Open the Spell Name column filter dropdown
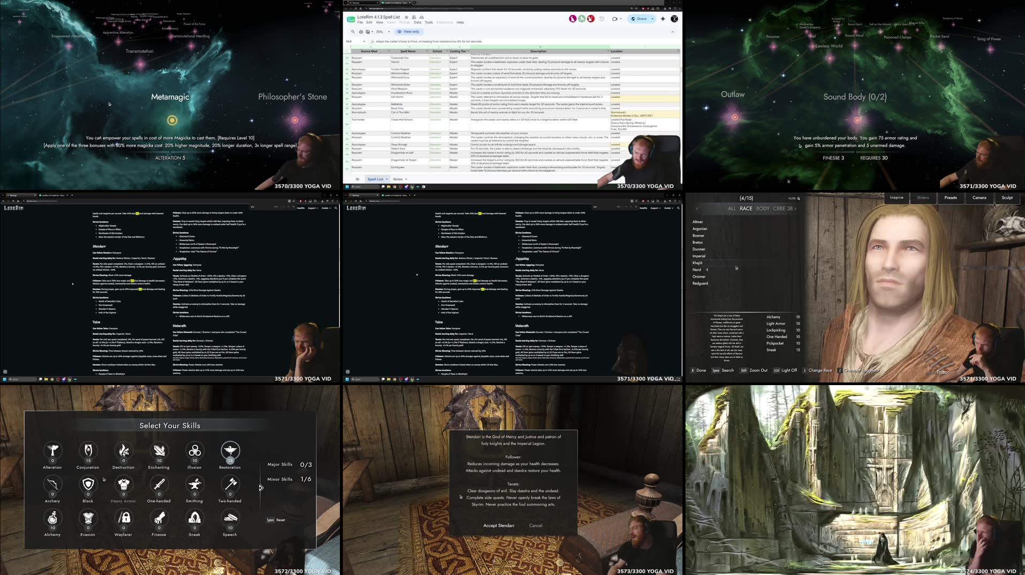 coord(427,51)
